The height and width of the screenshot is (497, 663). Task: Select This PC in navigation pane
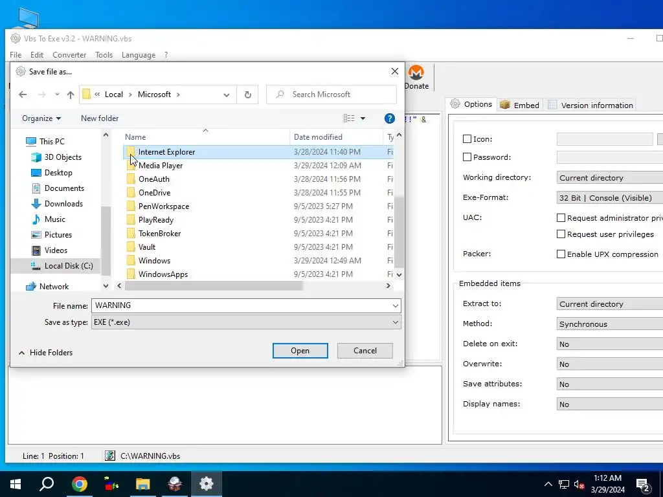pos(52,142)
